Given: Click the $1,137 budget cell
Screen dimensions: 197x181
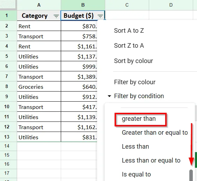Looking at the screenshot, I should pyautogui.click(x=79, y=56).
